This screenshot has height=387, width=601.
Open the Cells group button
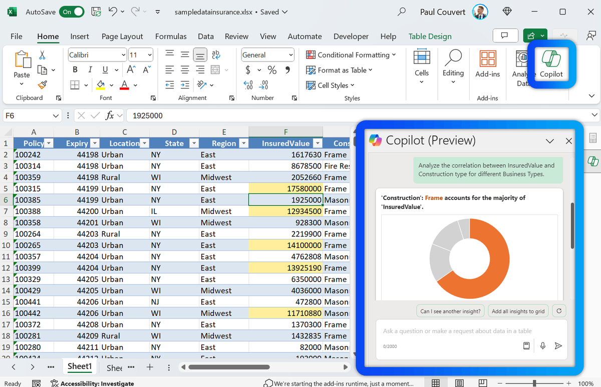[x=422, y=66]
